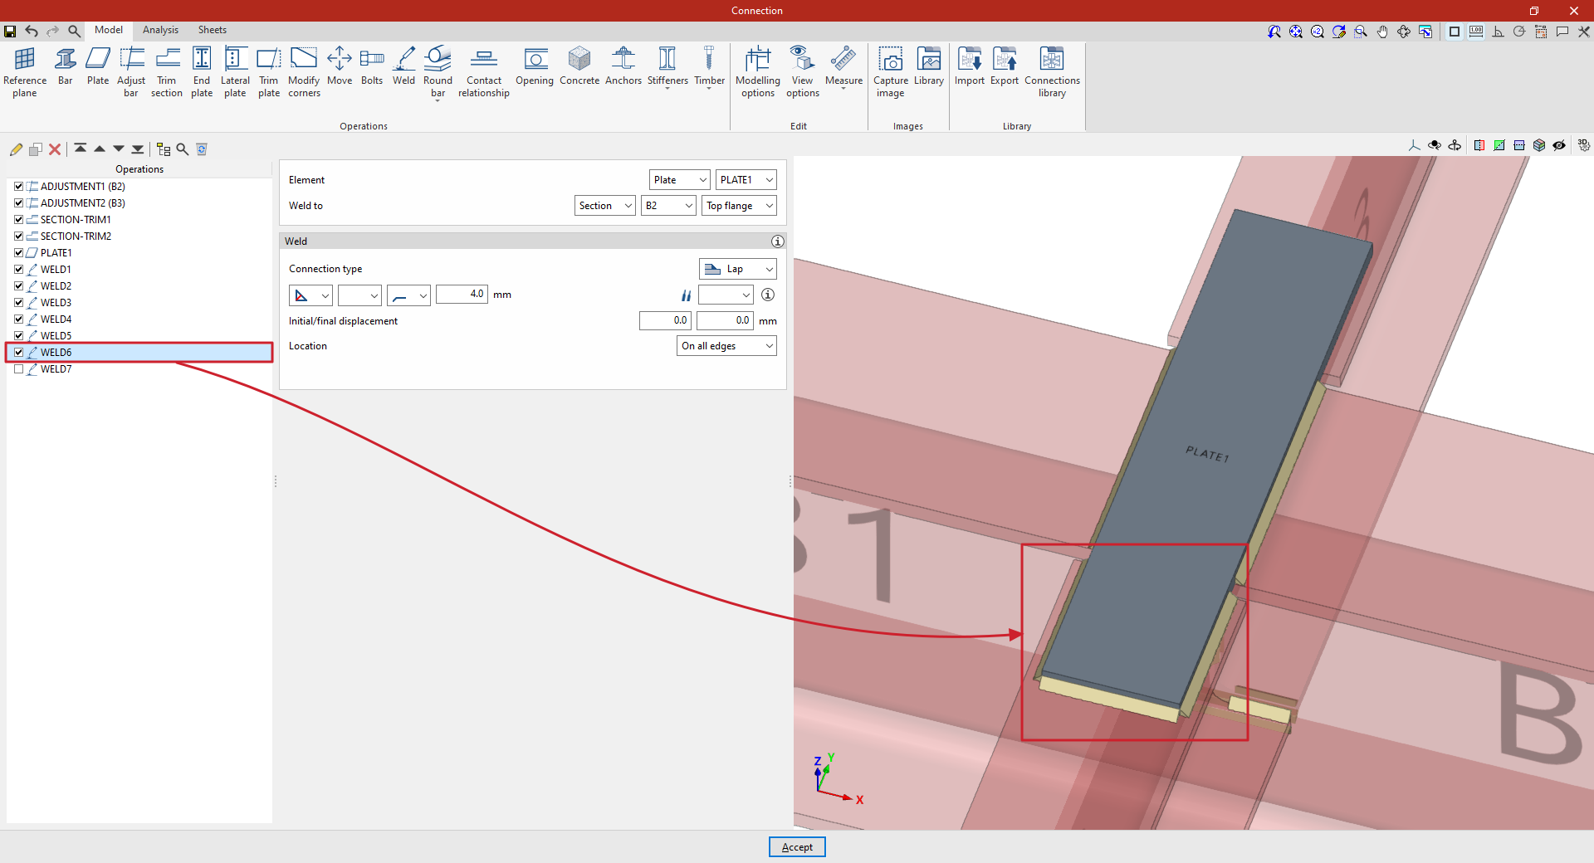Switch to the Analysis tab
Image resolution: width=1594 pixels, height=863 pixels.
pos(160,30)
